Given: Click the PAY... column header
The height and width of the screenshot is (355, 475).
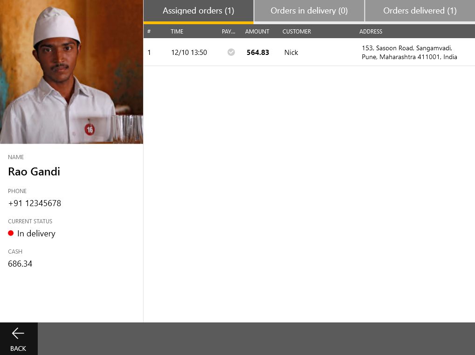Looking at the screenshot, I should point(228,32).
